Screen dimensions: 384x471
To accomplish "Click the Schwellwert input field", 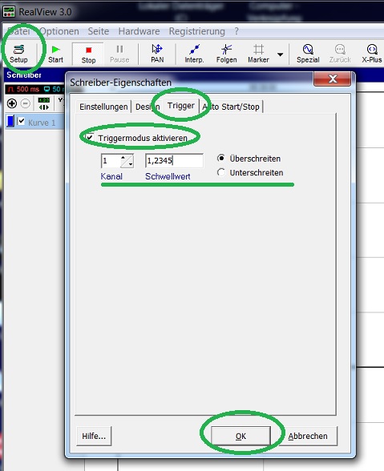I will click(x=174, y=161).
